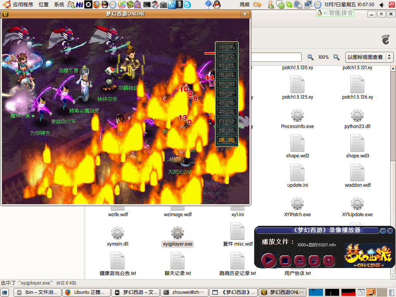The image size is (396, 297).
Task: Select the patch1.5.126.xy file
Action: [x=357, y=88]
